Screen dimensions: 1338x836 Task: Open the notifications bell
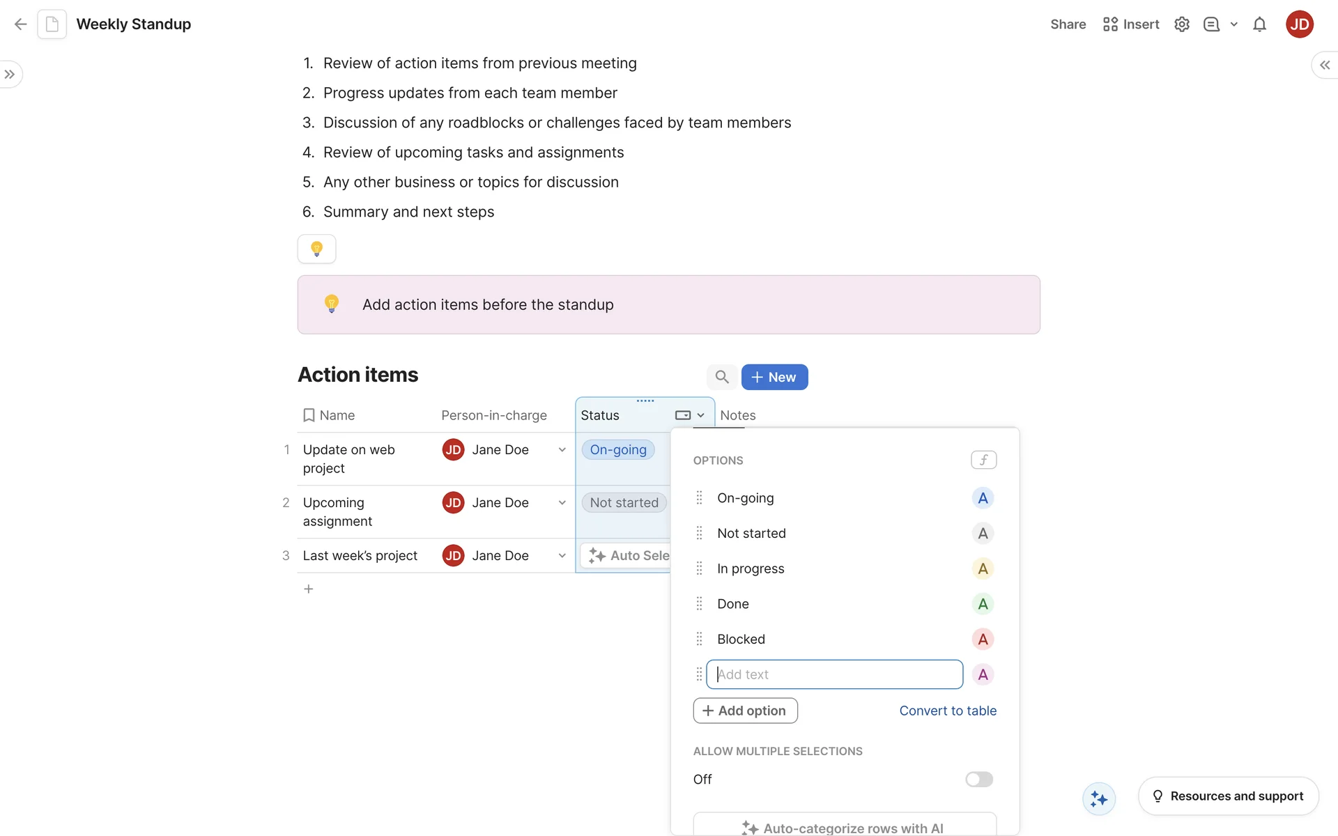coord(1259,24)
